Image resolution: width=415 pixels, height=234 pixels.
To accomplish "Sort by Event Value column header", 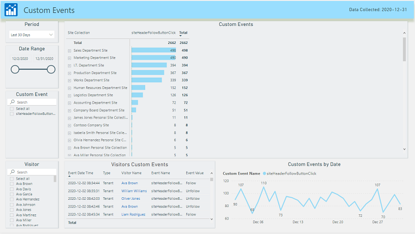I will tap(195, 173).
